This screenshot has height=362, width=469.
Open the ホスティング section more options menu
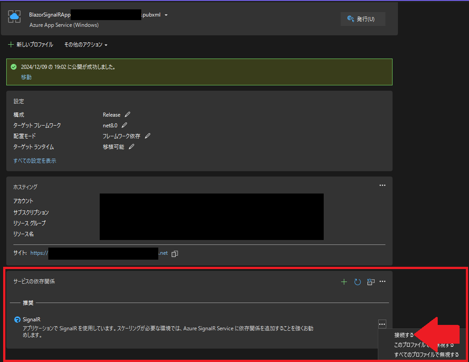click(382, 185)
